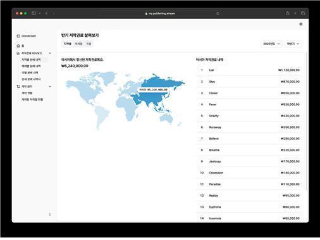Select the Closer row in royalty list
The image size is (320, 240).
tap(249, 93)
